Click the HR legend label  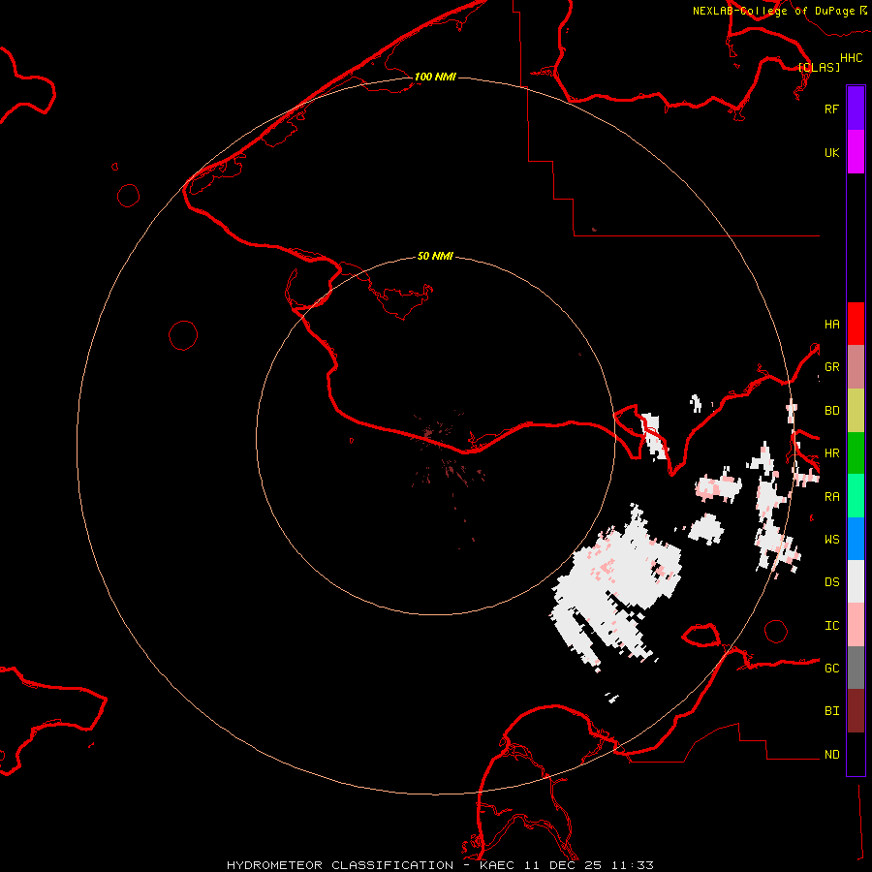831,453
